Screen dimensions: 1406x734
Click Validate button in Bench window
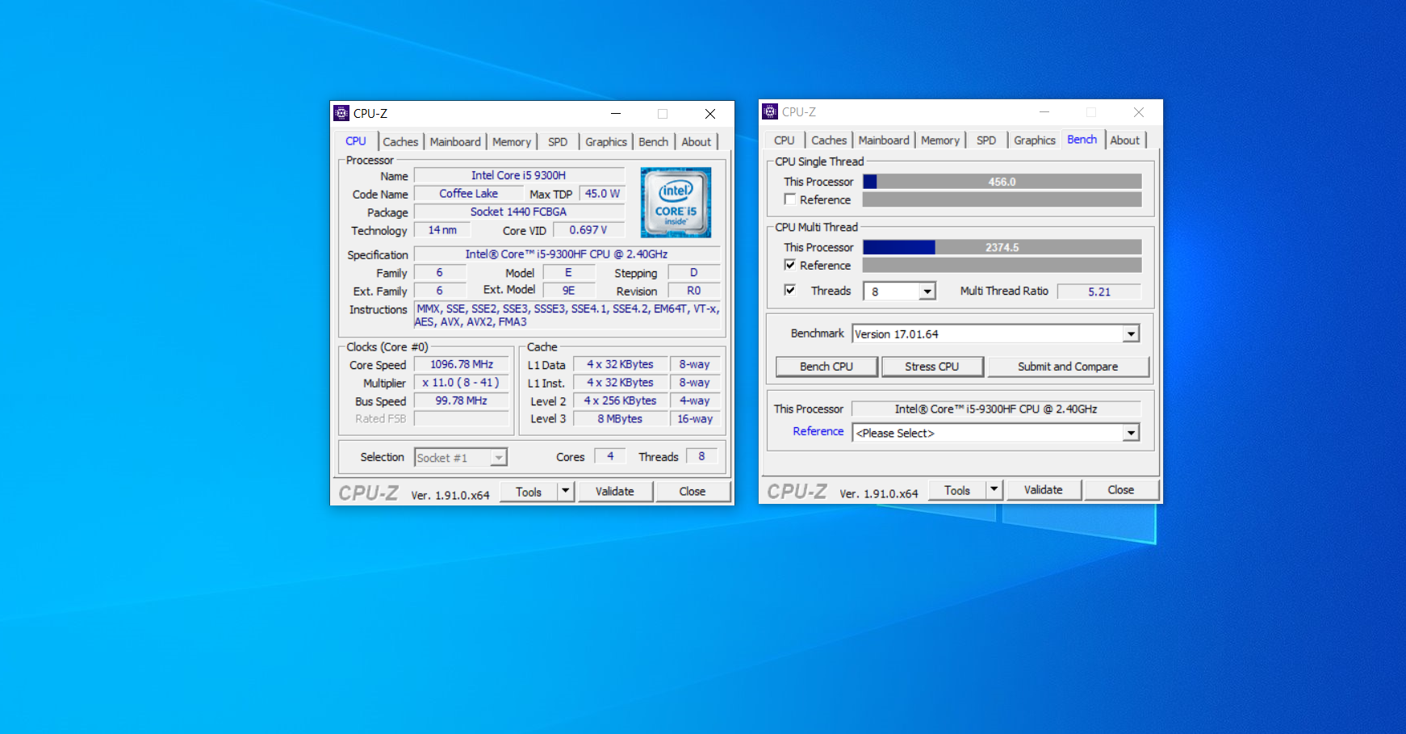pos(1044,489)
